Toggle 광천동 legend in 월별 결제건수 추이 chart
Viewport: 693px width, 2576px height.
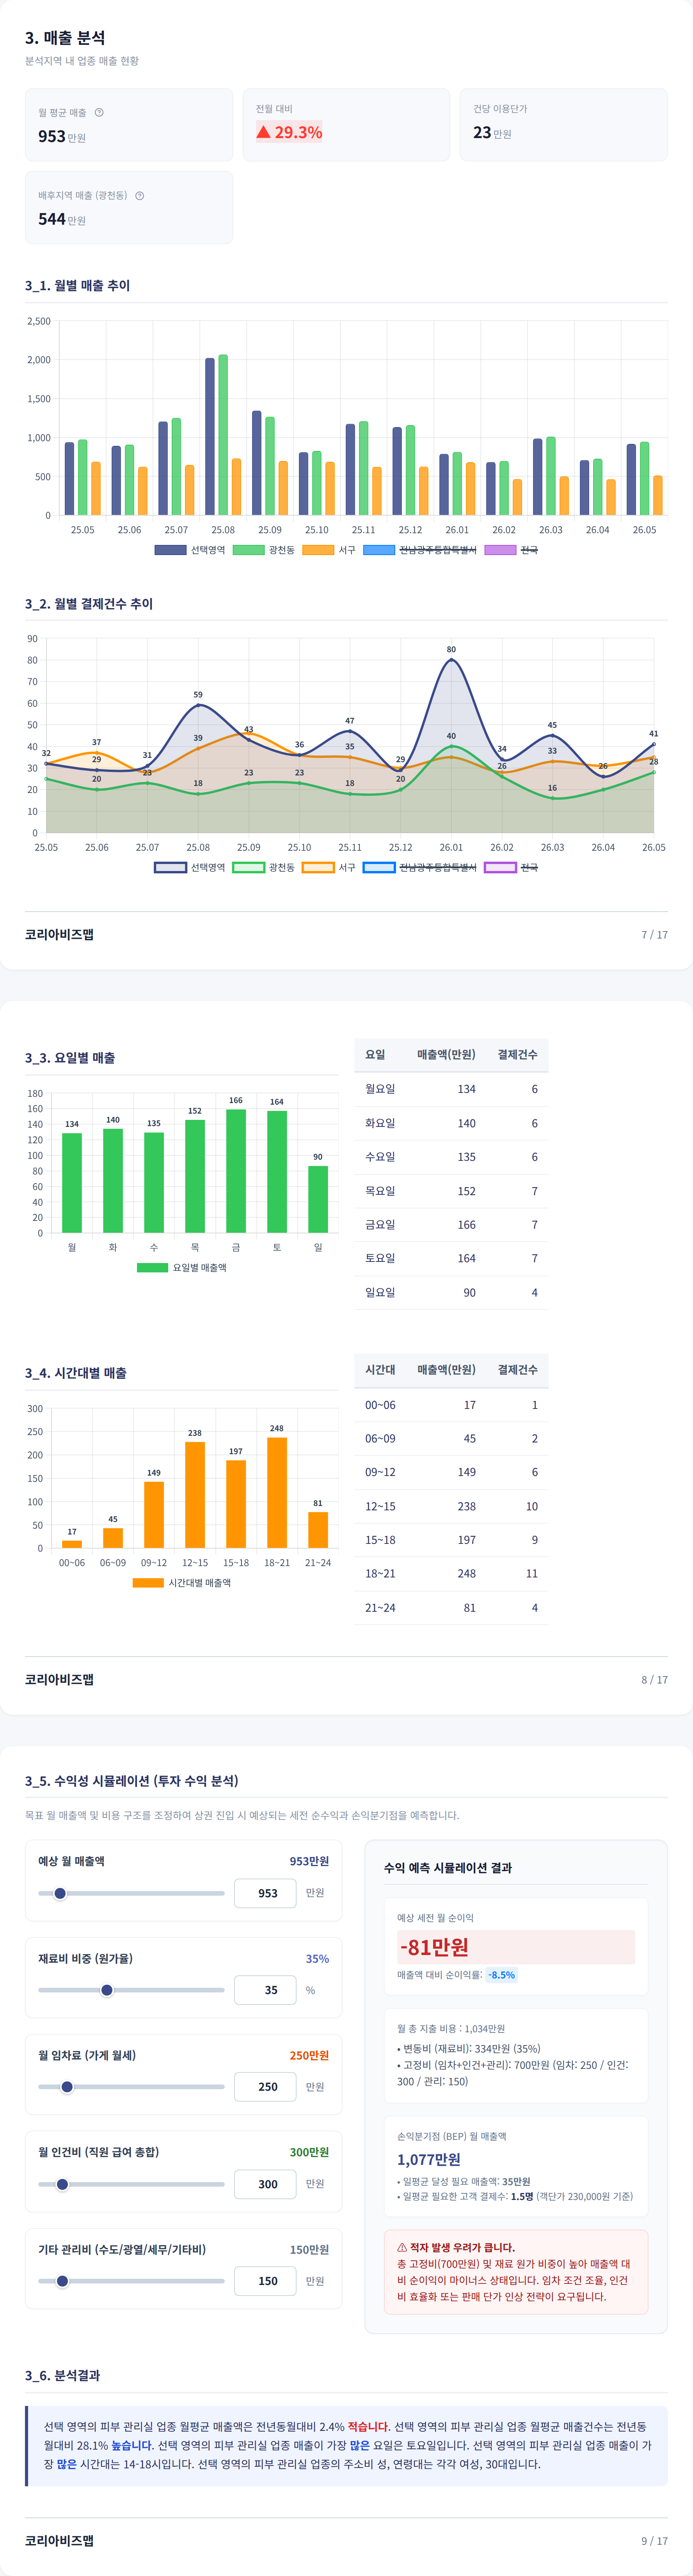[x=264, y=867]
